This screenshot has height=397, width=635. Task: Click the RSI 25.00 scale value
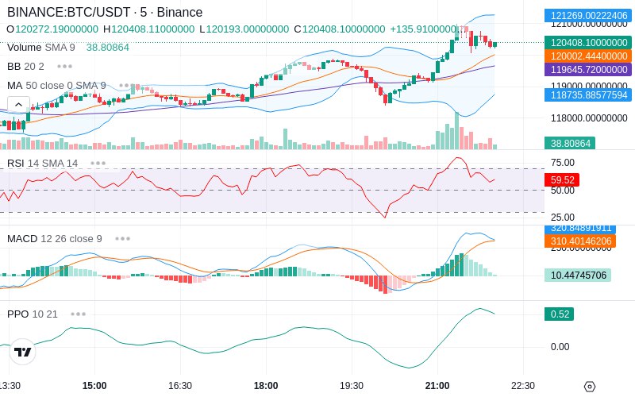563,217
